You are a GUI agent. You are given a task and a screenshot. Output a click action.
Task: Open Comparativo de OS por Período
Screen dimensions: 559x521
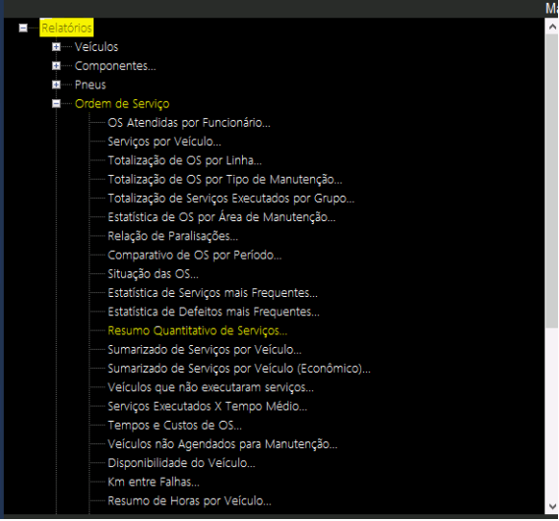pyautogui.click(x=195, y=255)
